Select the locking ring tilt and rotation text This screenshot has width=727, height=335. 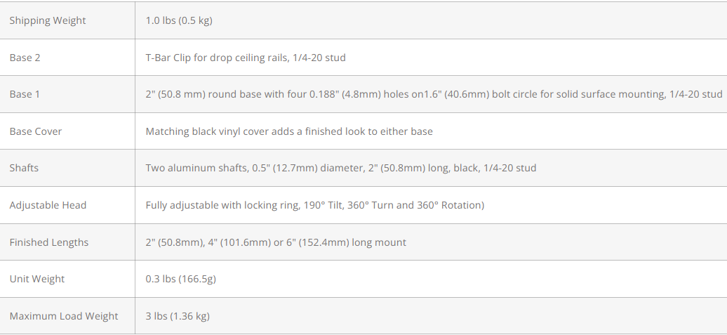pyautogui.click(x=315, y=205)
